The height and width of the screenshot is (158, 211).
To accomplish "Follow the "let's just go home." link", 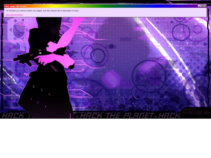I will [14, 15].
